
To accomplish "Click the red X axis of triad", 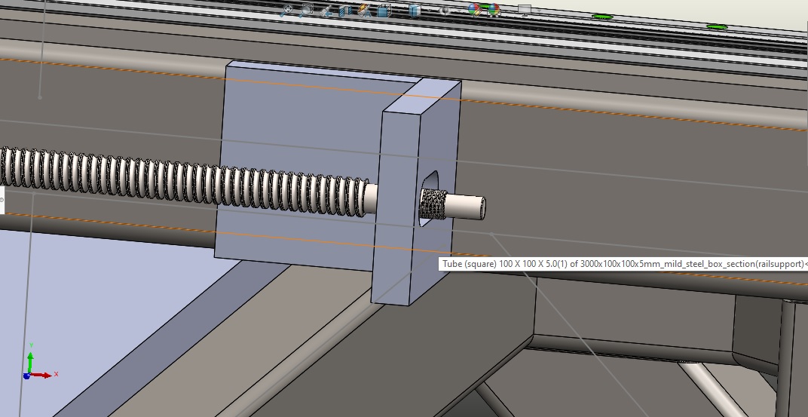I will click(44, 375).
